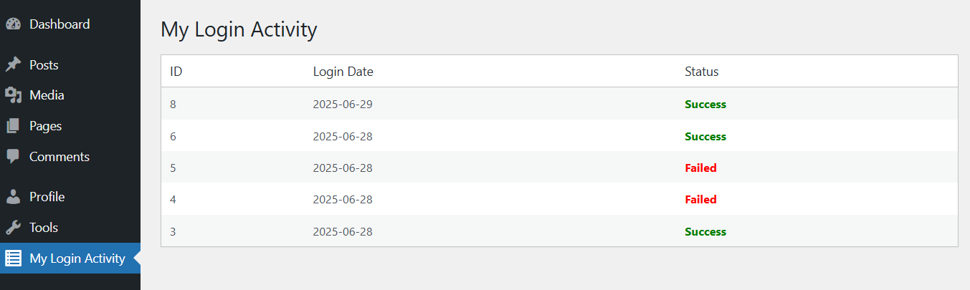Image resolution: width=970 pixels, height=290 pixels.
Task: Click the Dashboard gauge icon
Action: (x=13, y=24)
